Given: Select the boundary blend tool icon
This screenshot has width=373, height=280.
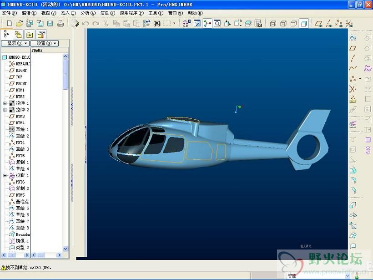Looking at the screenshot, I should [x=353, y=235].
